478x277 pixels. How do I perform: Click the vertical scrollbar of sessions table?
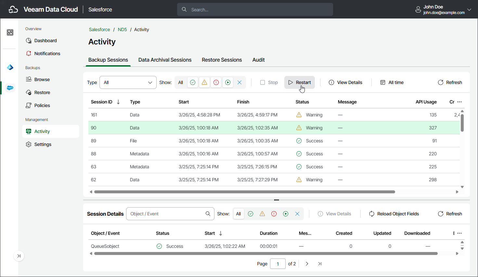(x=462, y=123)
